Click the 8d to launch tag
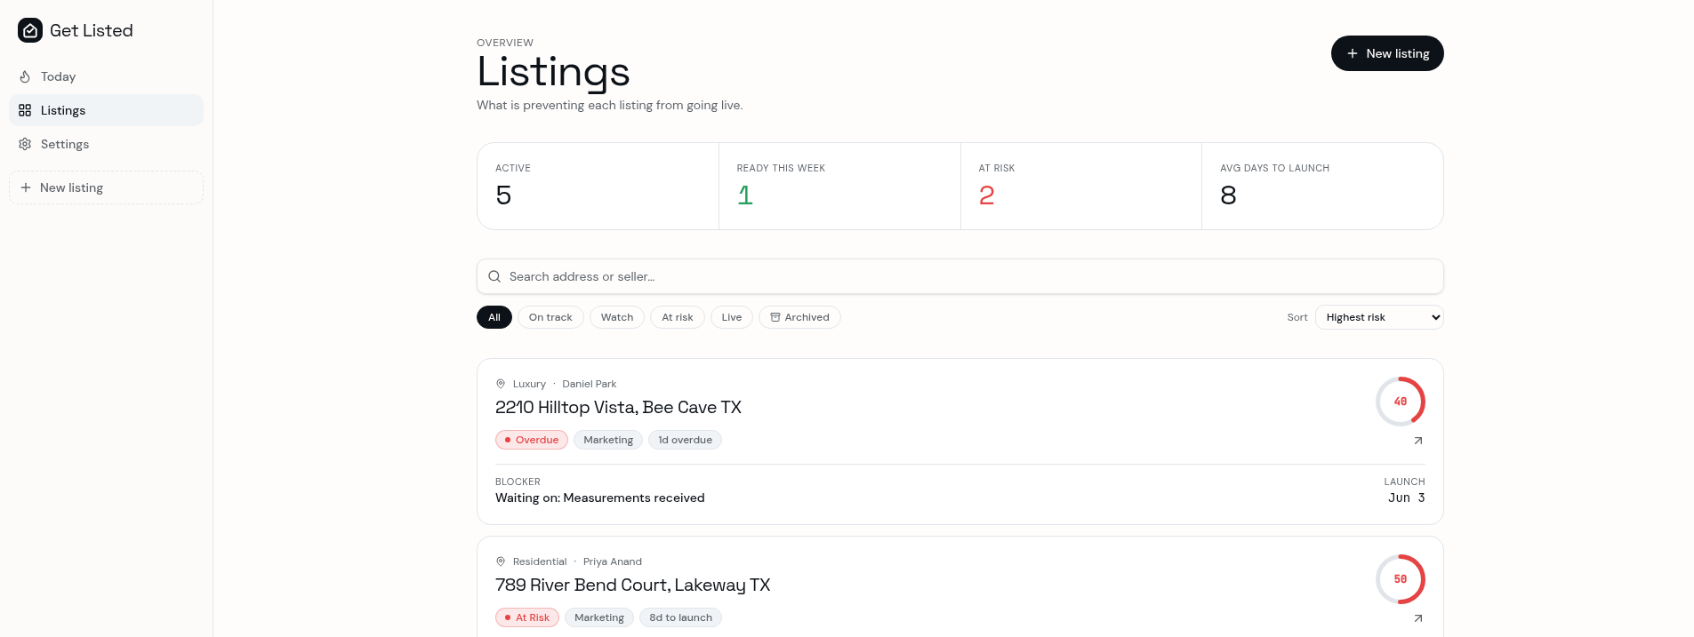 tap(680, 617)
